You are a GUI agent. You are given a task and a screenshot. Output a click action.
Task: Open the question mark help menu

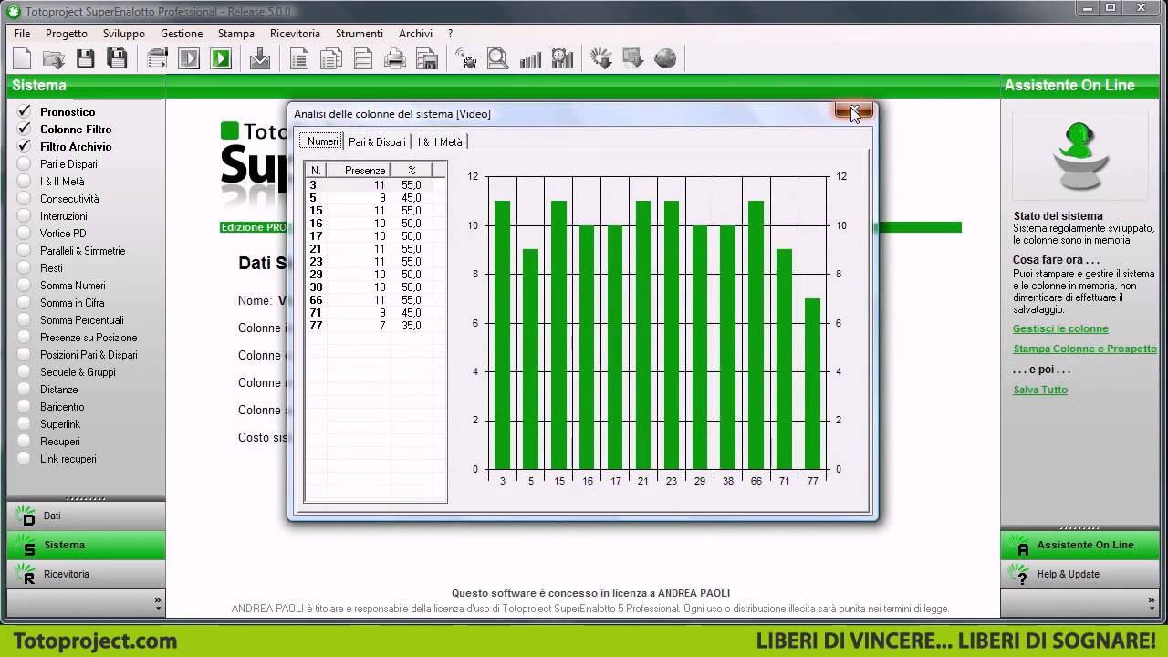450,34
